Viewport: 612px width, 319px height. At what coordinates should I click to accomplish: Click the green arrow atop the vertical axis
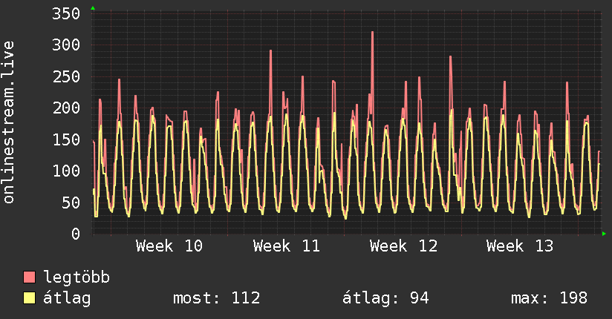click(92, 8)
